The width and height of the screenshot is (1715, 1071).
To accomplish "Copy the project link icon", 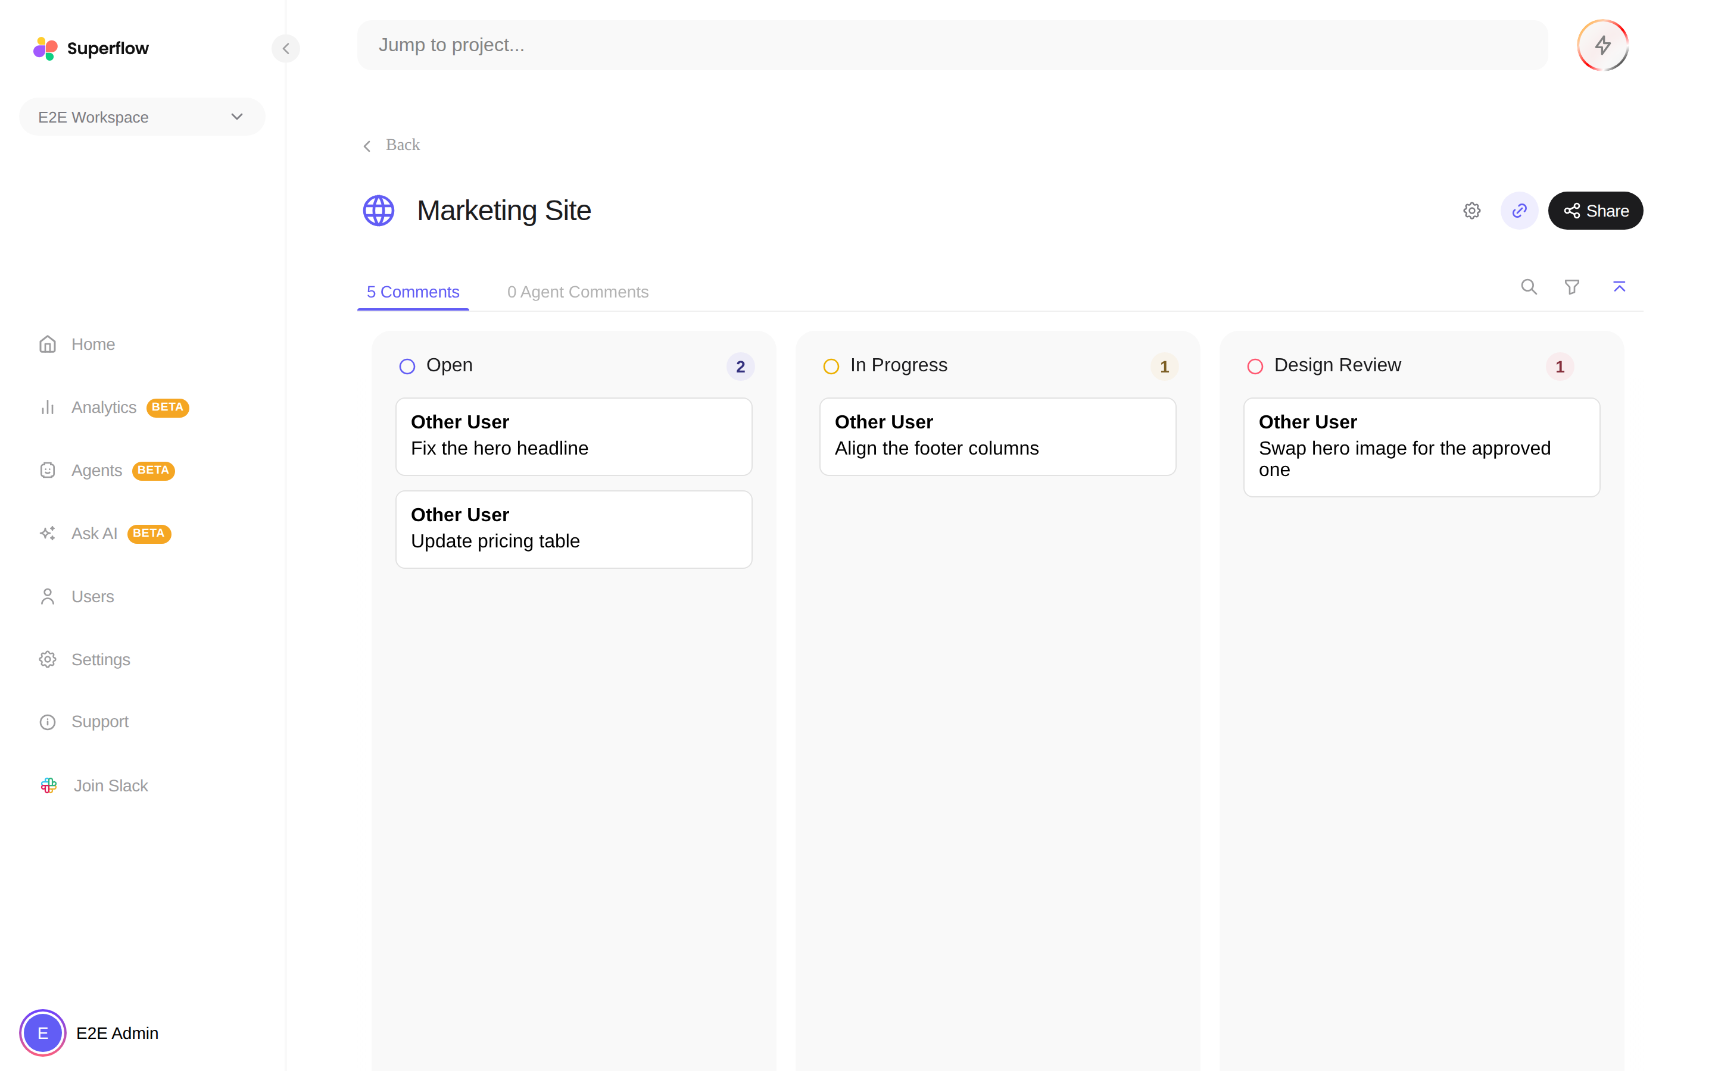I will [x=1518, y=211].
